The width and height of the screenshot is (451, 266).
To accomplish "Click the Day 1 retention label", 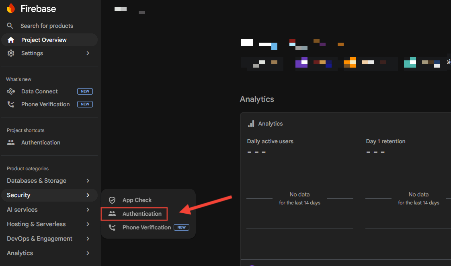I will [x=385, y=141].
